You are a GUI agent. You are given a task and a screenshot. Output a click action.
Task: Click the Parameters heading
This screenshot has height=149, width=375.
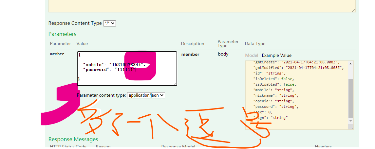click(62, 34)
